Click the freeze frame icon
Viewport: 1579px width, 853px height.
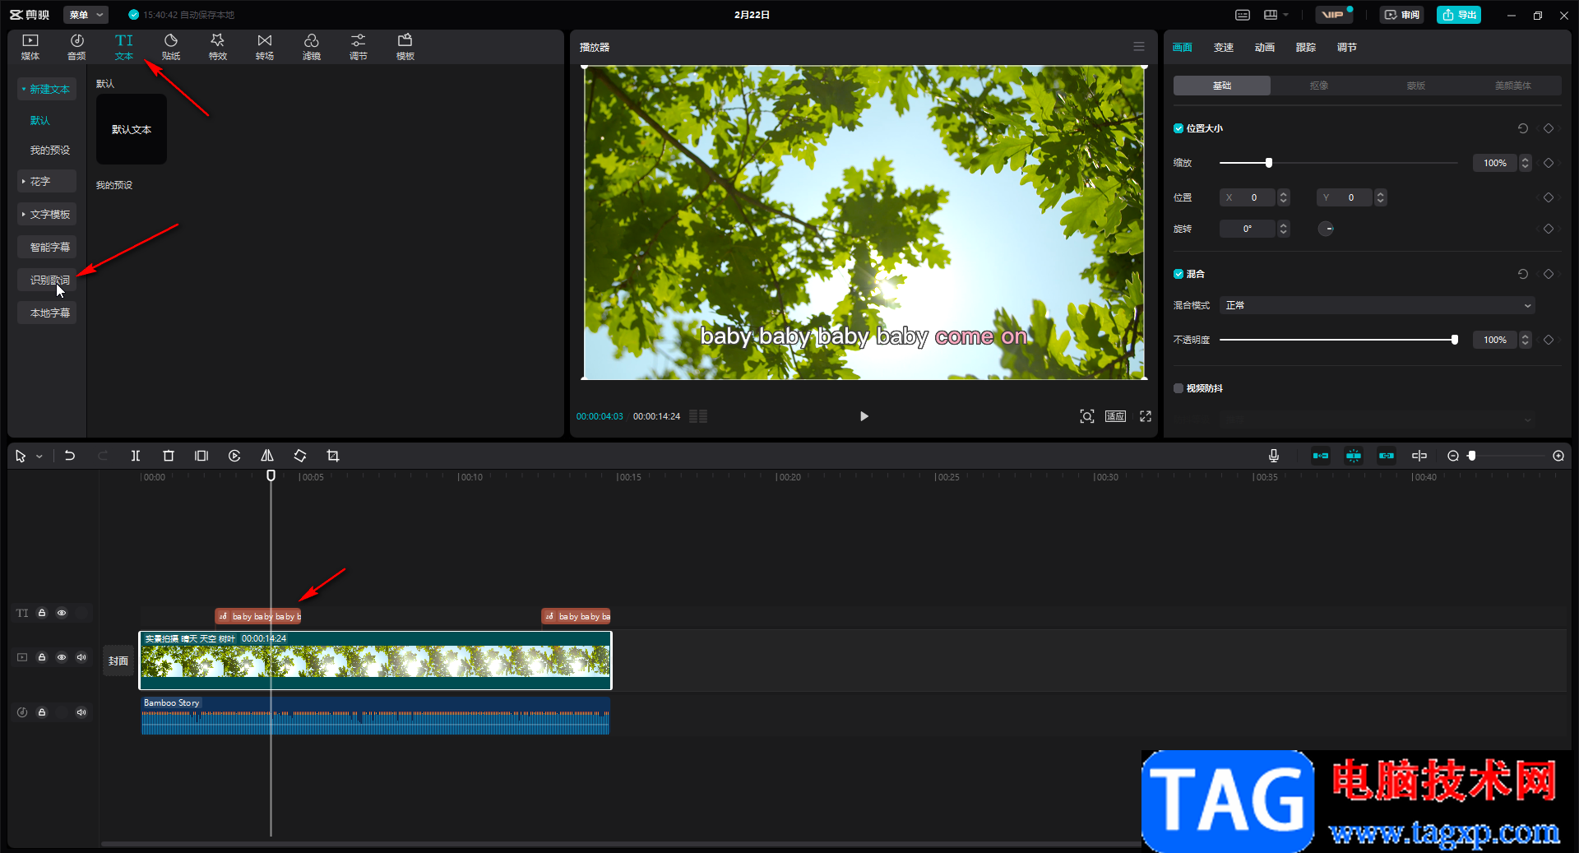click(x=201, y=456)
